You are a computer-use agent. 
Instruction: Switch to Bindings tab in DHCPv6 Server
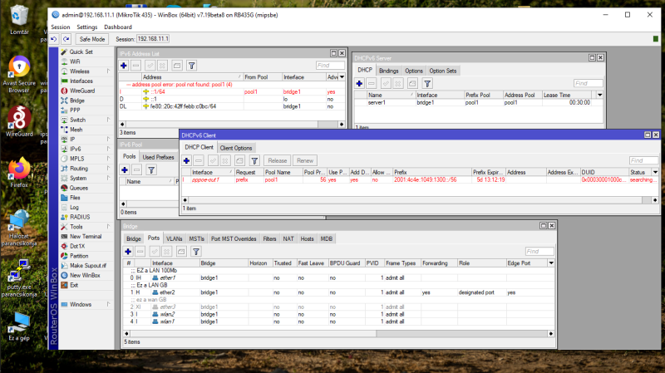point(388,71)
